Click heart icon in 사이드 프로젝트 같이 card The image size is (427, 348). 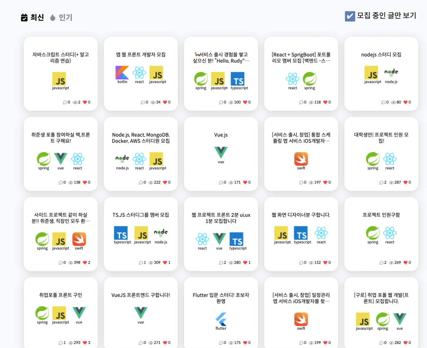point(85,263)
